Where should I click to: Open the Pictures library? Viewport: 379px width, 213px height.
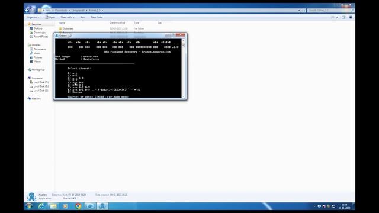coord(38,57)
